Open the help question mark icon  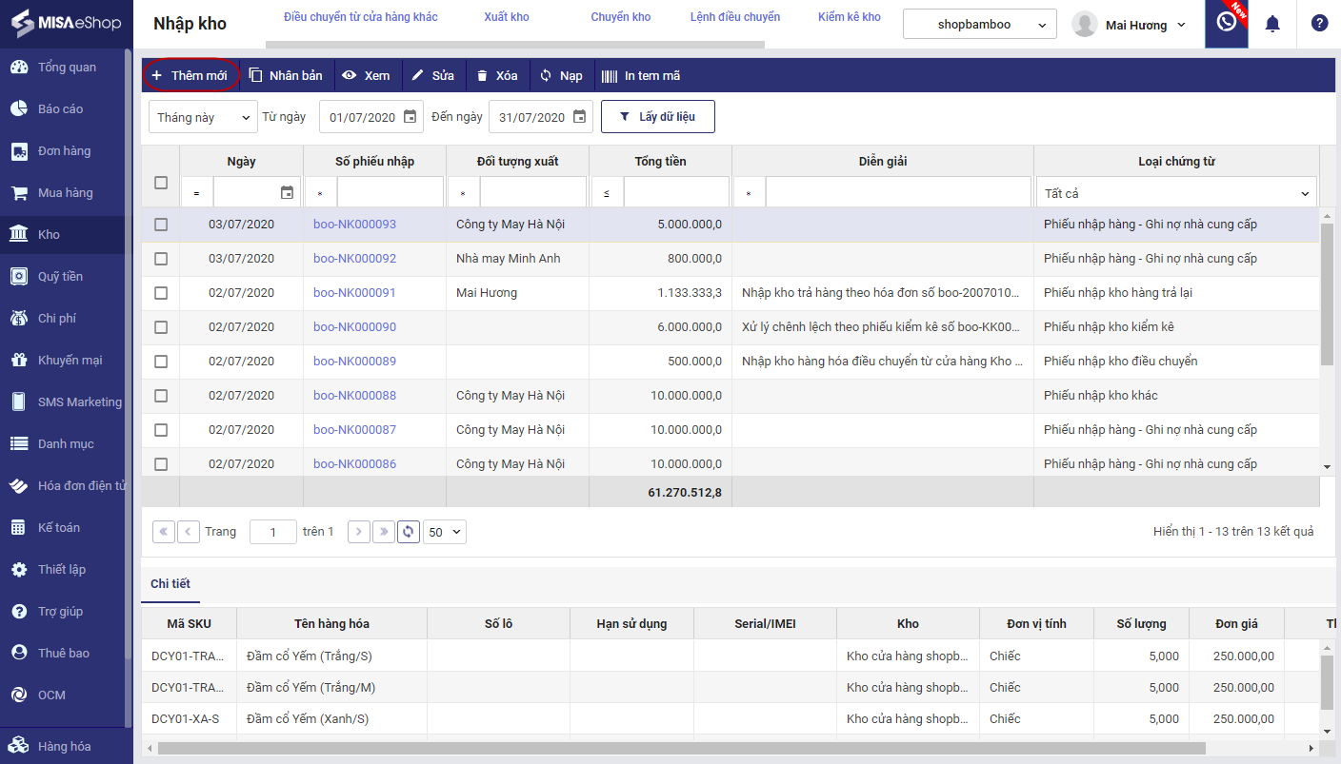(x=1319, y=24)
